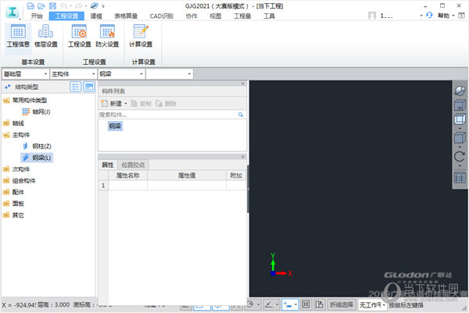
Task: Select 钢梁 item in component list
Action: [x=115, y=126]
